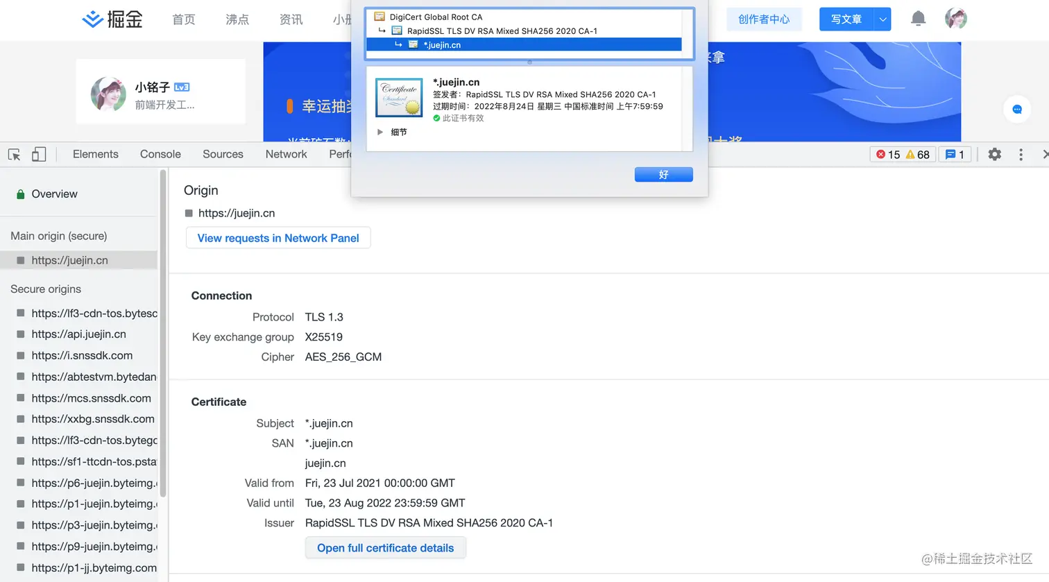Open the user avatar menu in the header
This screenshot has height=582, width=1049.
point(956,19)
